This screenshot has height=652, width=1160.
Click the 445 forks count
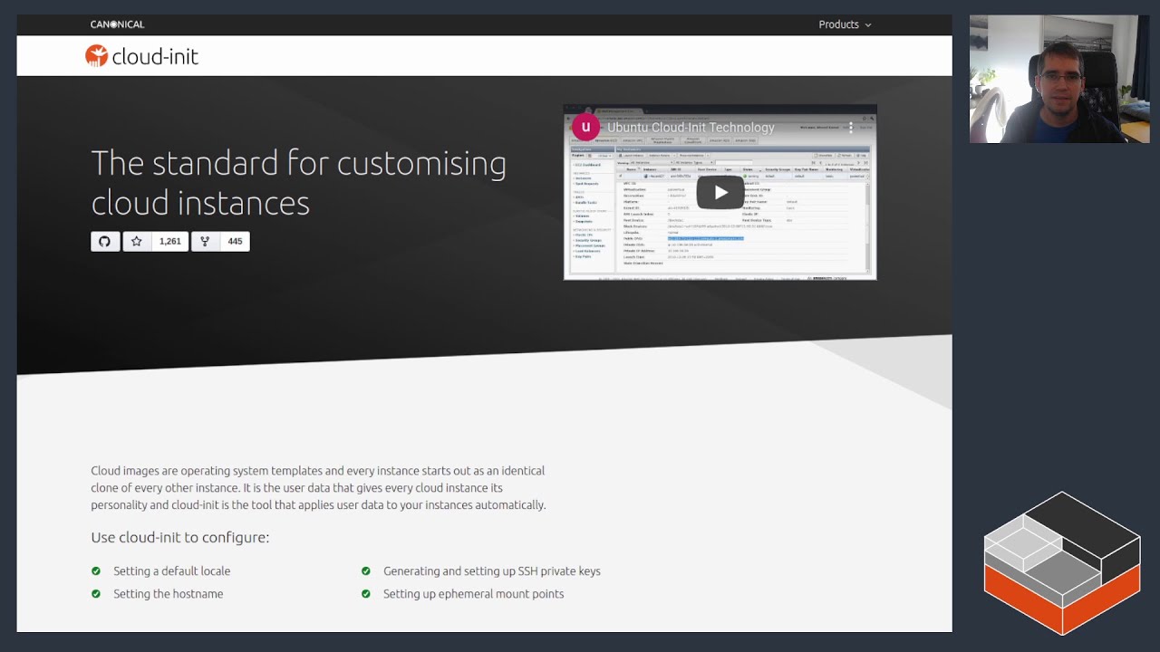(x=235, y=242)
